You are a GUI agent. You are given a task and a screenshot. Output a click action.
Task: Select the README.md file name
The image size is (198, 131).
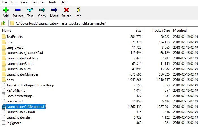pyautogui.click(x=16, y=91)
